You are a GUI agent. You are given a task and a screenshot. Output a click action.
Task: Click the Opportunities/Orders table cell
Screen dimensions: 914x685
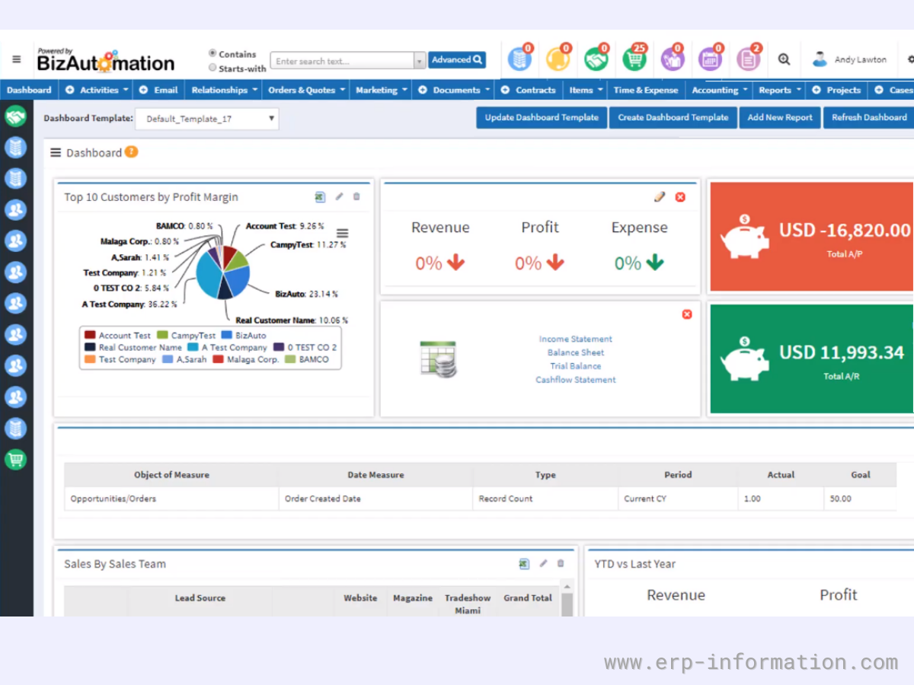[171, 499]
